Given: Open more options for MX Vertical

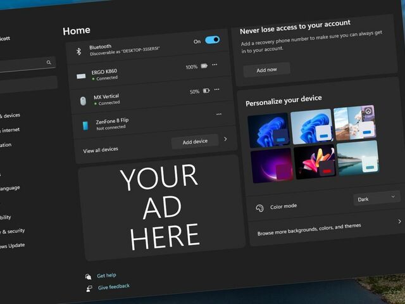Looking at the screenshot, I should click(216, 89).
